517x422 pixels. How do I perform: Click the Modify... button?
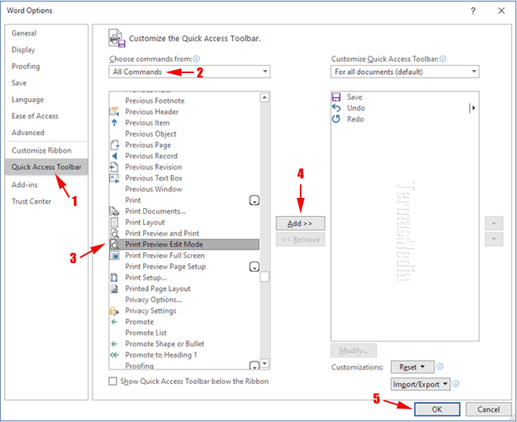[353, 350]
